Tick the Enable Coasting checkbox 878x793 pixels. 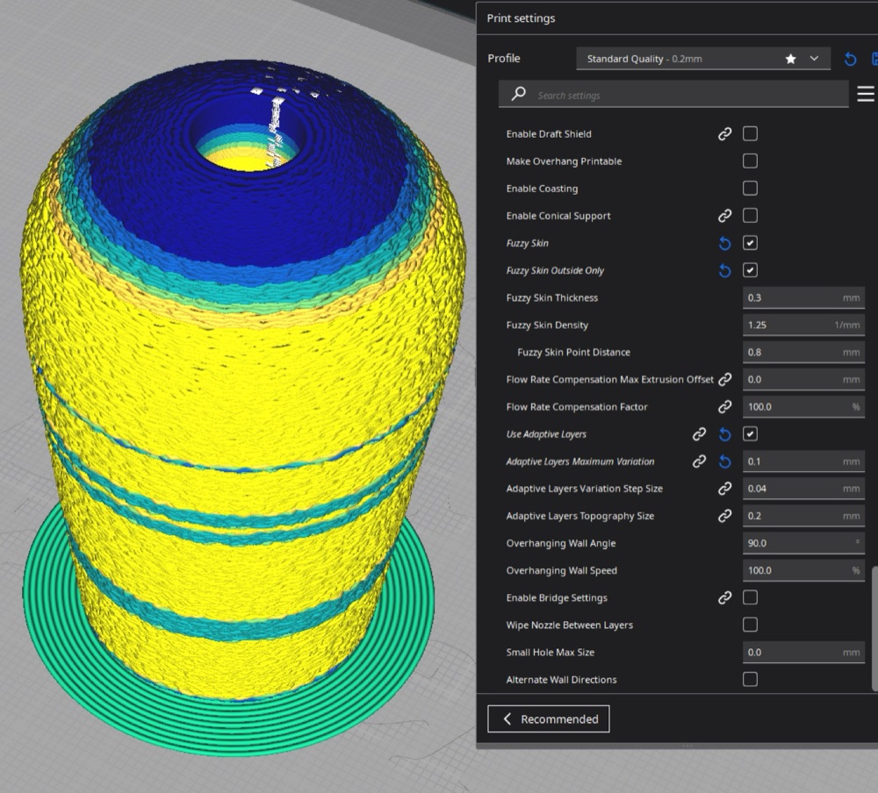click(750, 188)
